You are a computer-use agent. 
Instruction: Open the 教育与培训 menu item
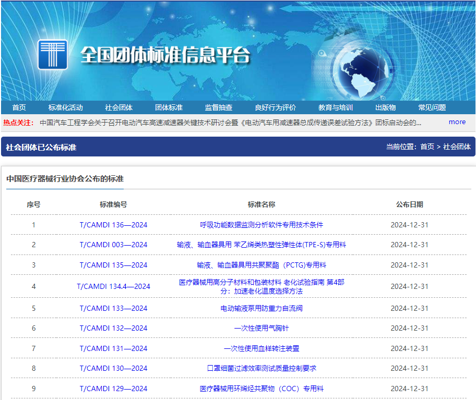(337, 107)
